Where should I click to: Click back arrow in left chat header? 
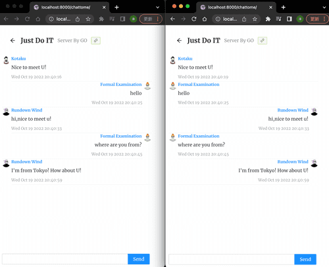pos(13,41)
